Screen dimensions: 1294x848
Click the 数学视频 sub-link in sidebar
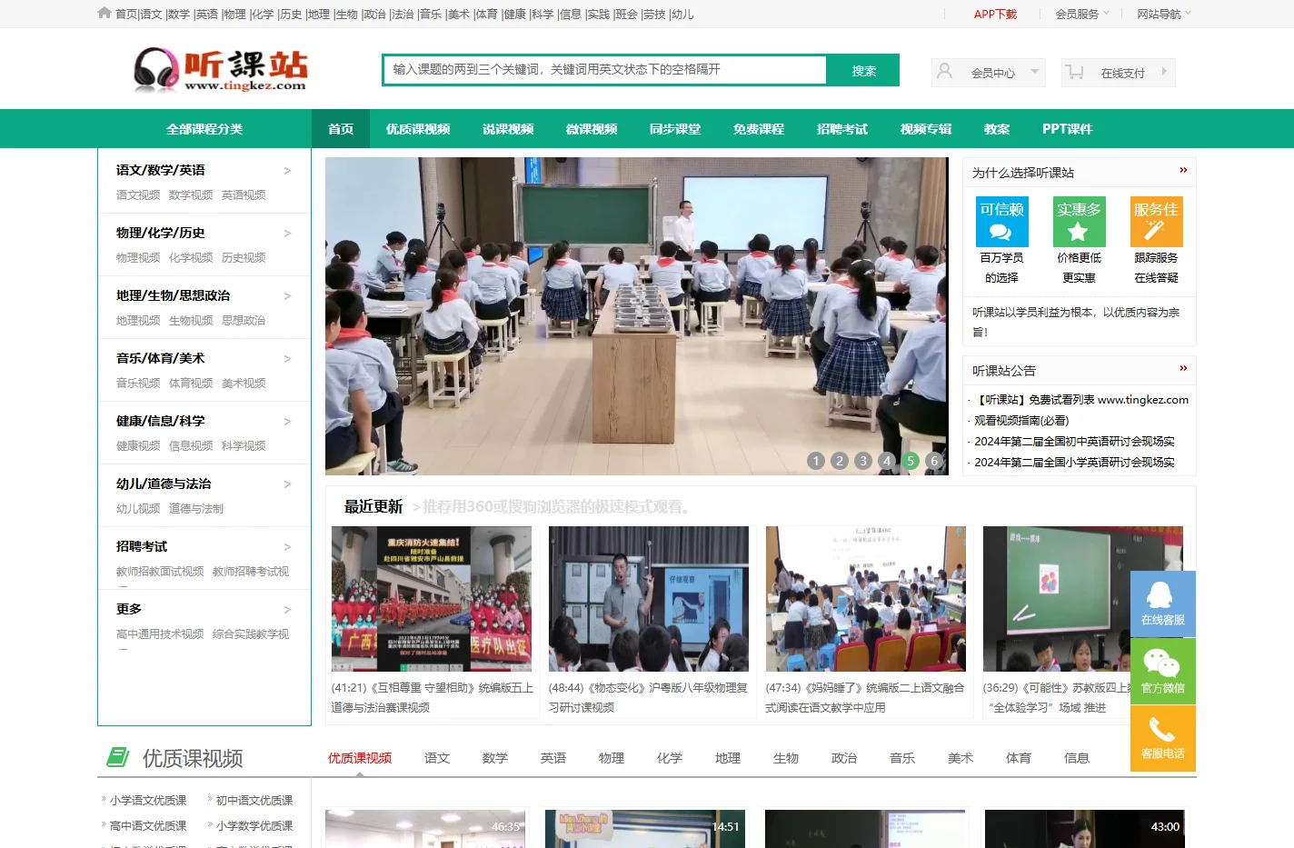pyautogui.click(x=191, y=195)
